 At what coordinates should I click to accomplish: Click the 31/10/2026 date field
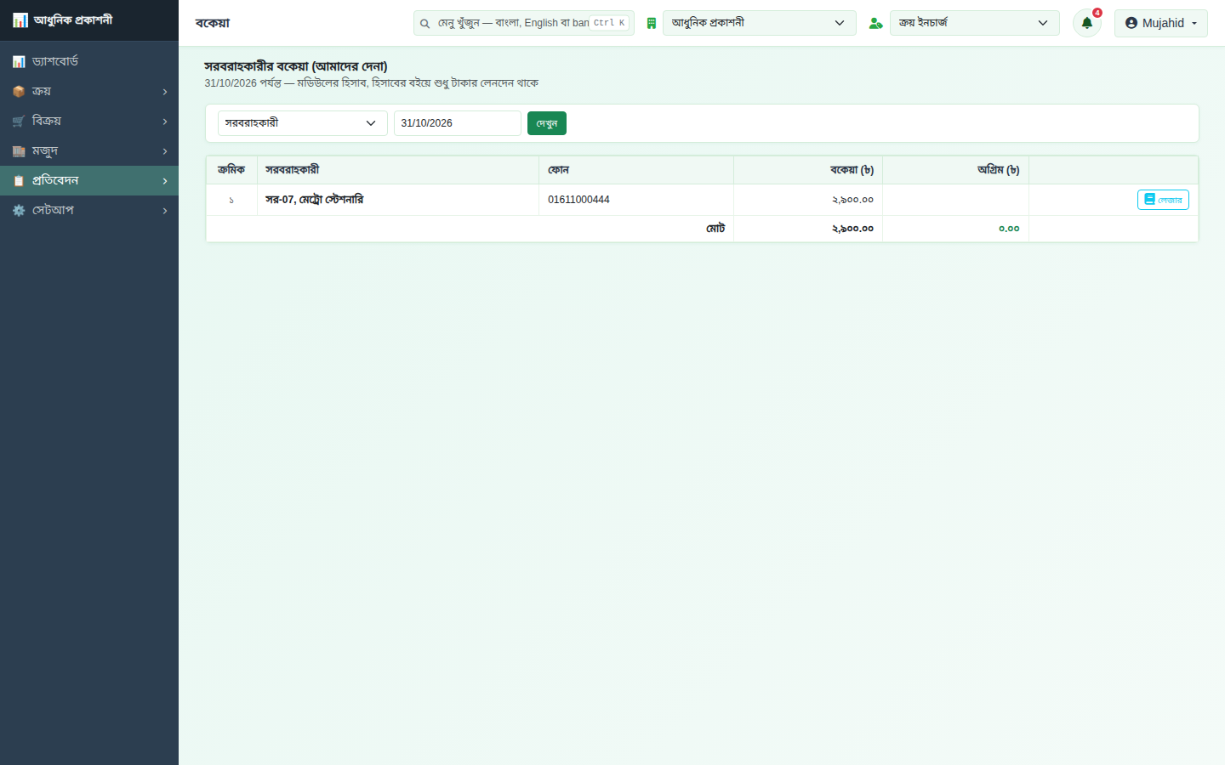[x=458, y=123]
